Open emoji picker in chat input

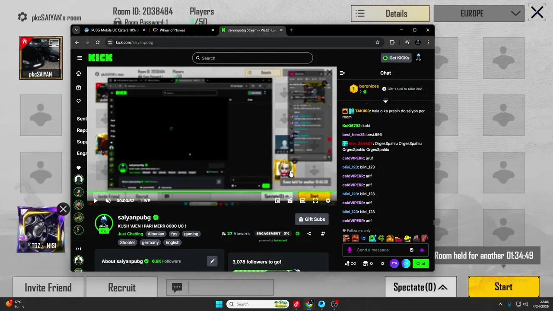411,250
